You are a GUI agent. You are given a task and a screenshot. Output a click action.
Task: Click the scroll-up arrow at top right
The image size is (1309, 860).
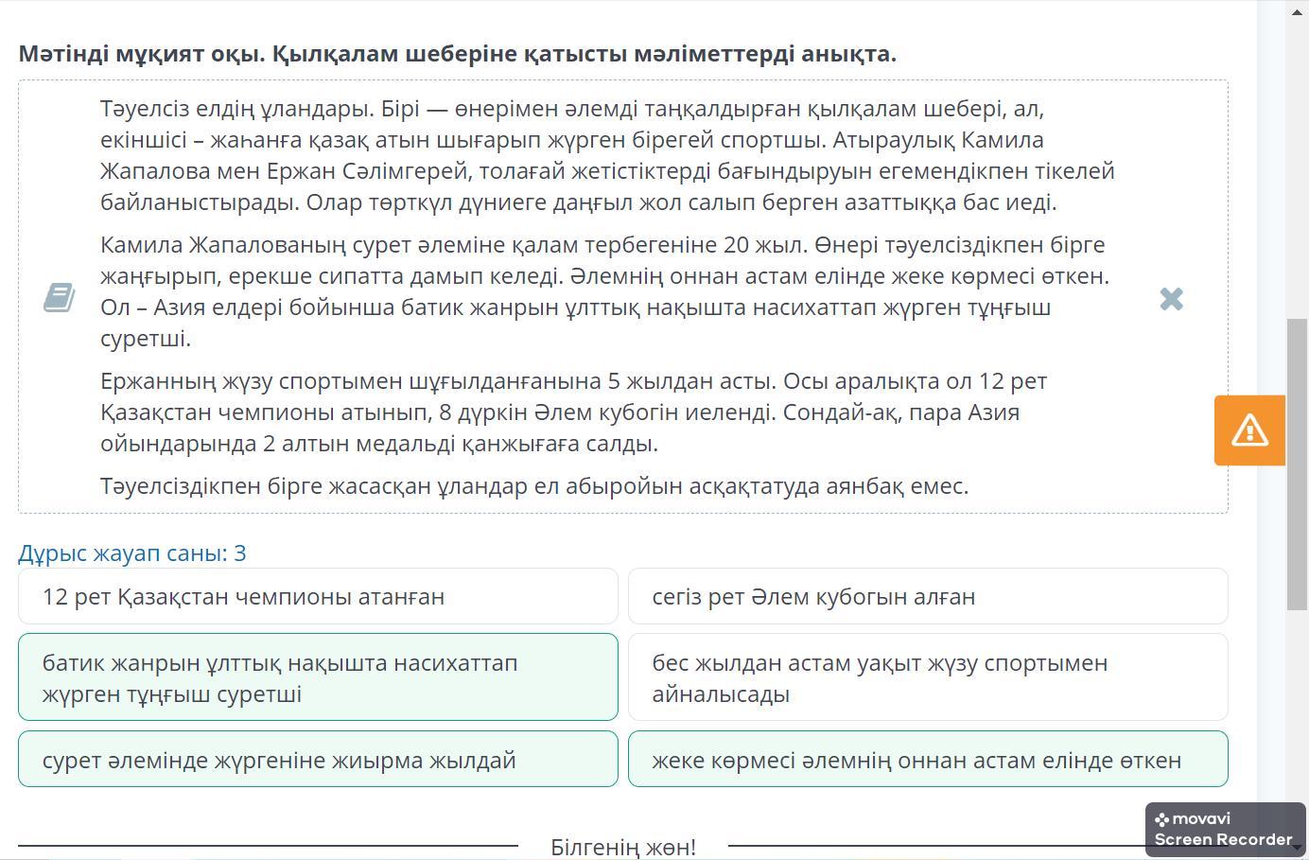tap(1298, 9)
